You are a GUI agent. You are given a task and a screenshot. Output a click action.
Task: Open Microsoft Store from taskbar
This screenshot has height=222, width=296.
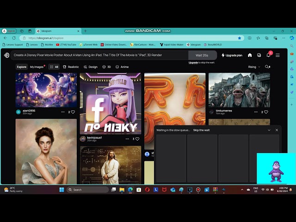pyautogui.click(x=139, y=190)
